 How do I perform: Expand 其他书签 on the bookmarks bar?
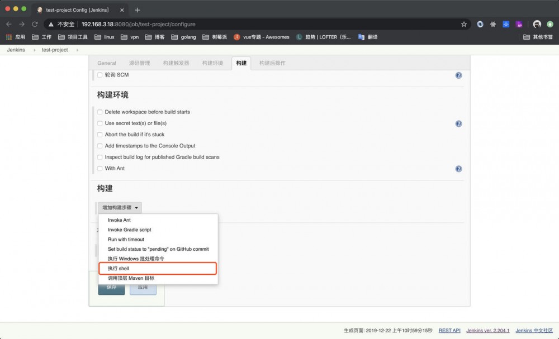[x=534, y=38]
